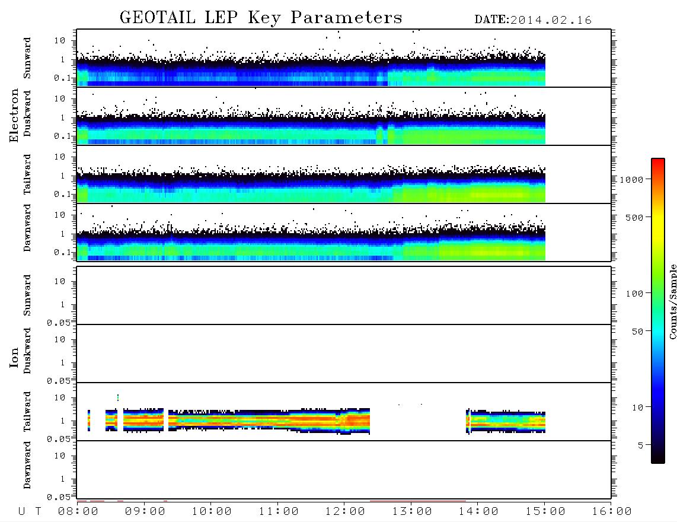Image resolution: width=677 pixels, height=522 pixels.
Task: Click the 11:00 time tick label
Action: tap(279, 512)
